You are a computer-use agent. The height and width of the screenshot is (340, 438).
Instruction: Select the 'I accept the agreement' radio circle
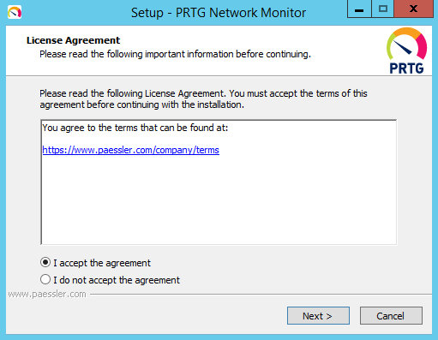[45, 262]
